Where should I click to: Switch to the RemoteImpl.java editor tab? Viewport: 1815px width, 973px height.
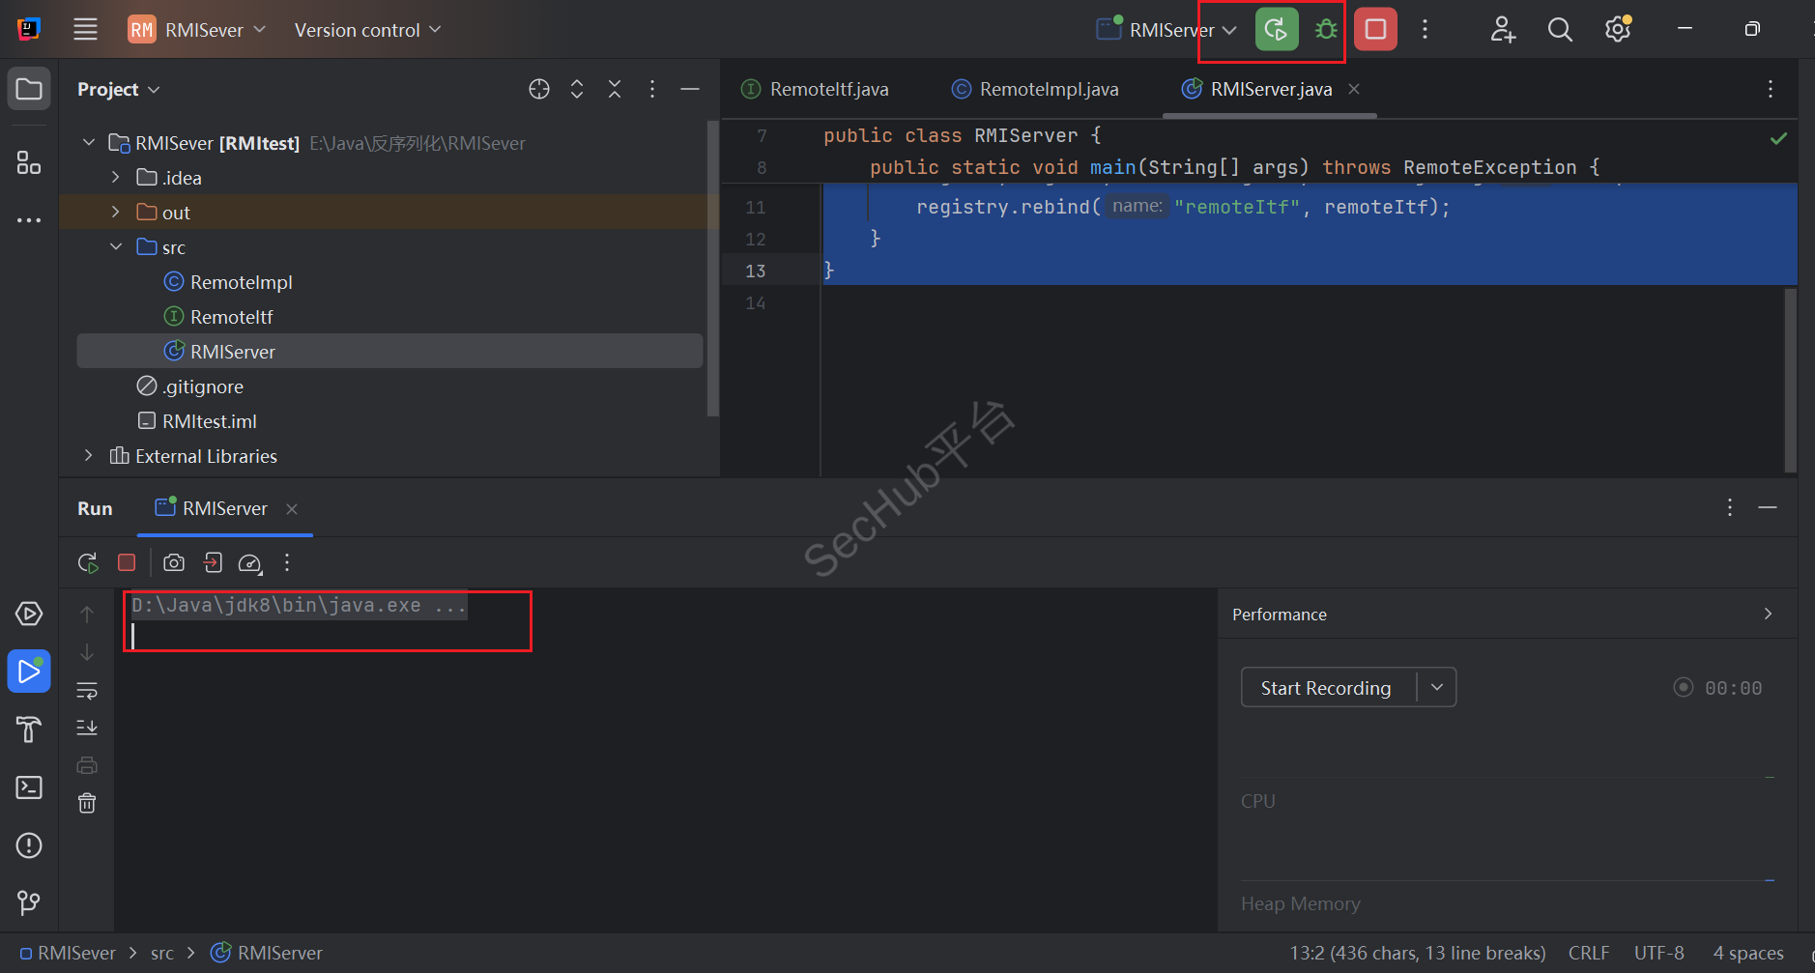pos(1048,89)
